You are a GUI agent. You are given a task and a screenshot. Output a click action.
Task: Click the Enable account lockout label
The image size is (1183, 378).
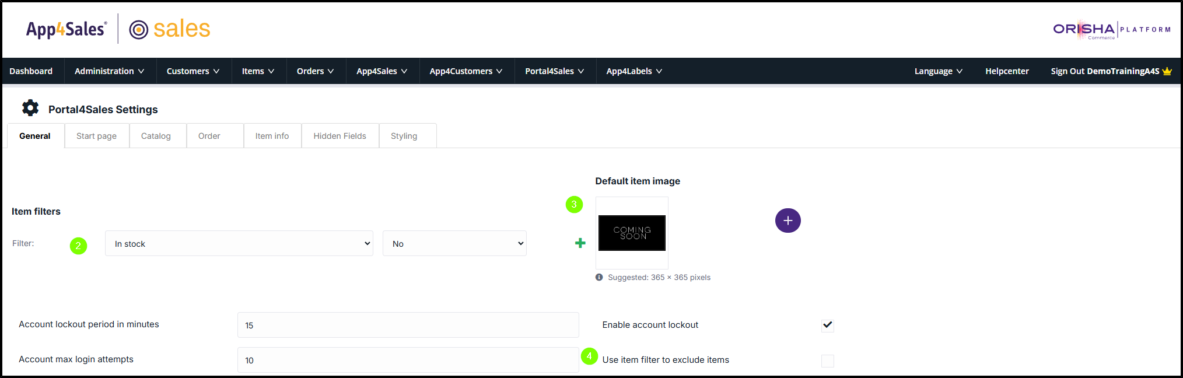tap(650, 325)
